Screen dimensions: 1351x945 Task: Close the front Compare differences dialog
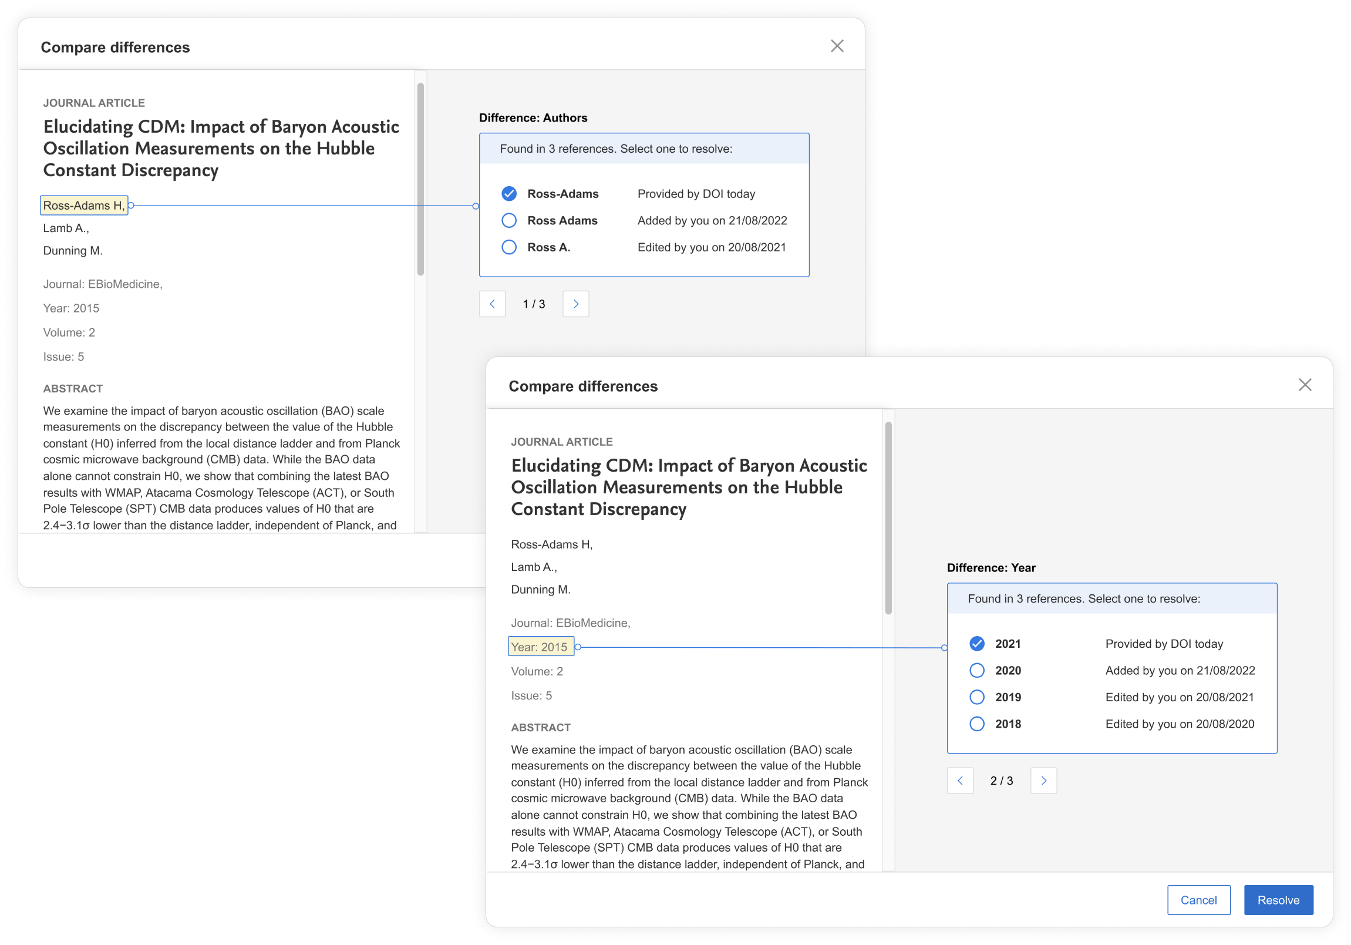(x=1305, y=385)
